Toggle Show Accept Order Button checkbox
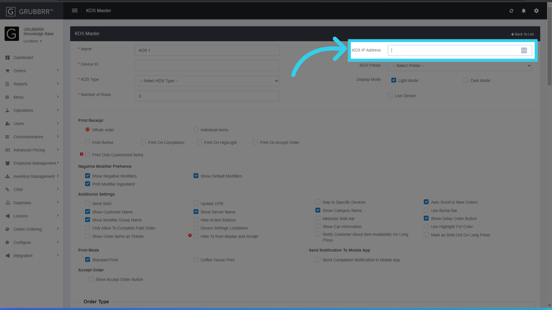 [91, 279]
